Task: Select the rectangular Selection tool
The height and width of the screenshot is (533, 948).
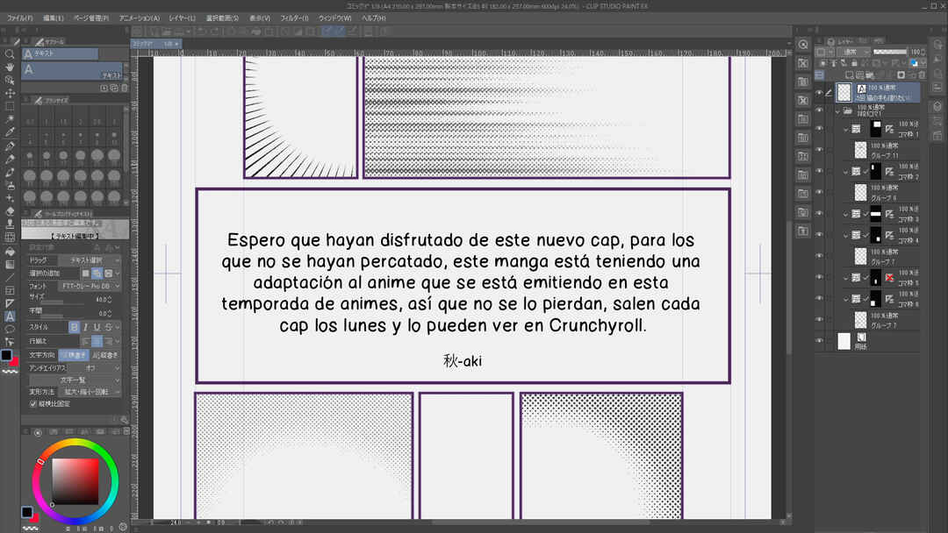Action: [x=10, y=106]
